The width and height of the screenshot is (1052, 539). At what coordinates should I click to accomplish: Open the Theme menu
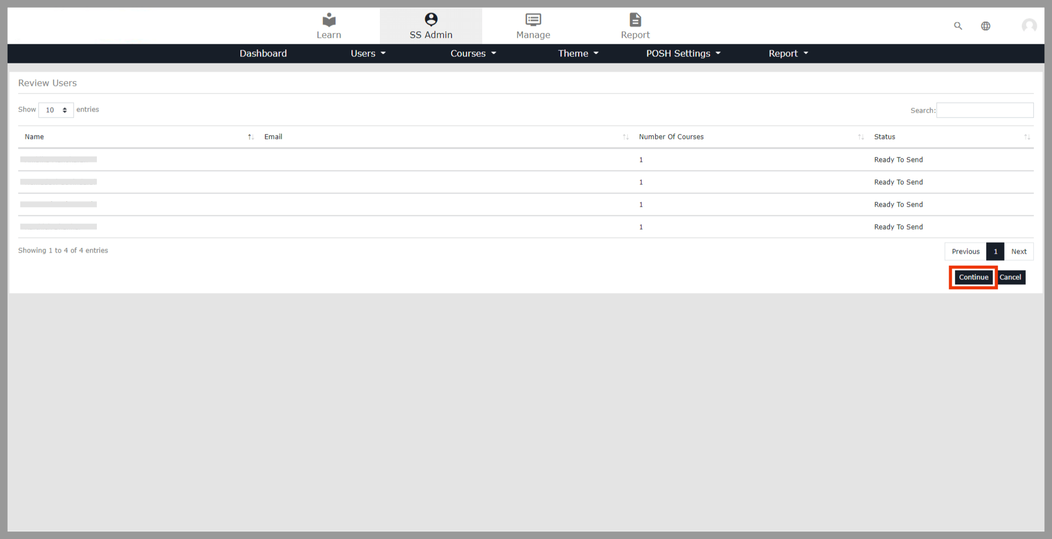[578, 54]
